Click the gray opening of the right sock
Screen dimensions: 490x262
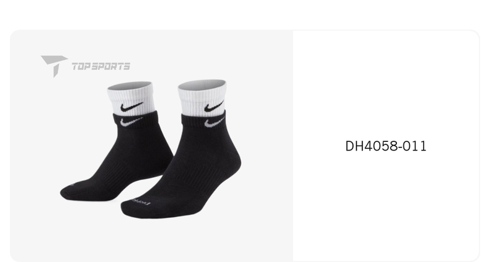pyautogui.click(x=202, y=84)
